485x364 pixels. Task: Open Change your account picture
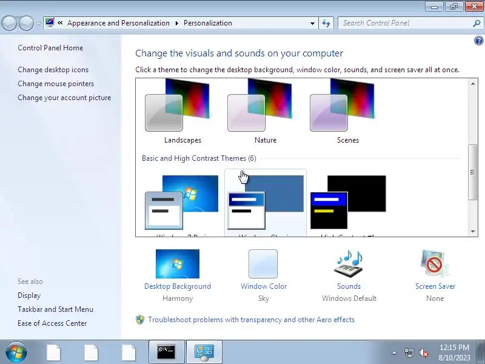click(64, 98)
